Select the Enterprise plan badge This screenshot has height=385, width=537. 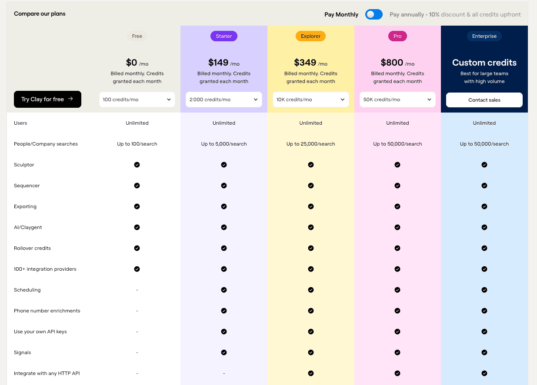pos(484,36)
